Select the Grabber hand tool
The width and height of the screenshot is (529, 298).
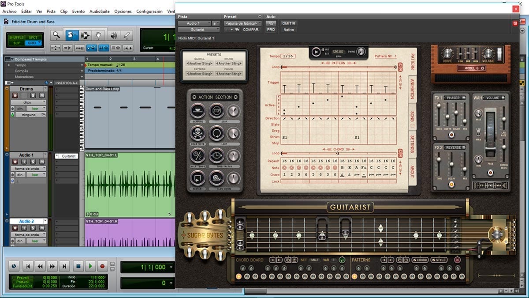pyautogui.click(x=99, y=35)
